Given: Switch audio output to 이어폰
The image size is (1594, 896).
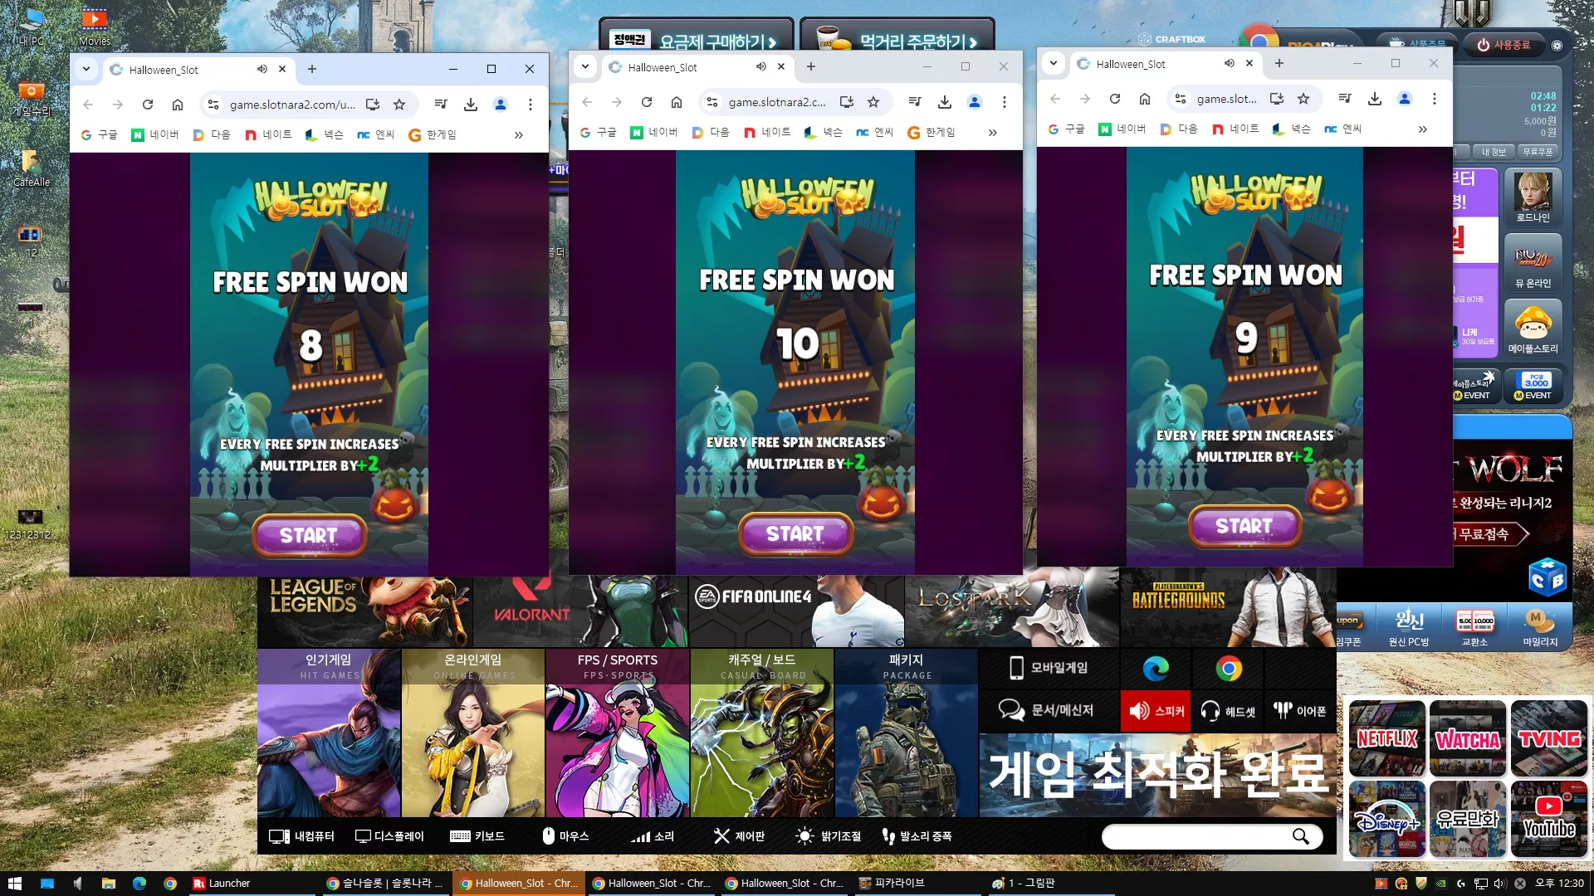Looking at the screenshot, I should pos(1300,711).
